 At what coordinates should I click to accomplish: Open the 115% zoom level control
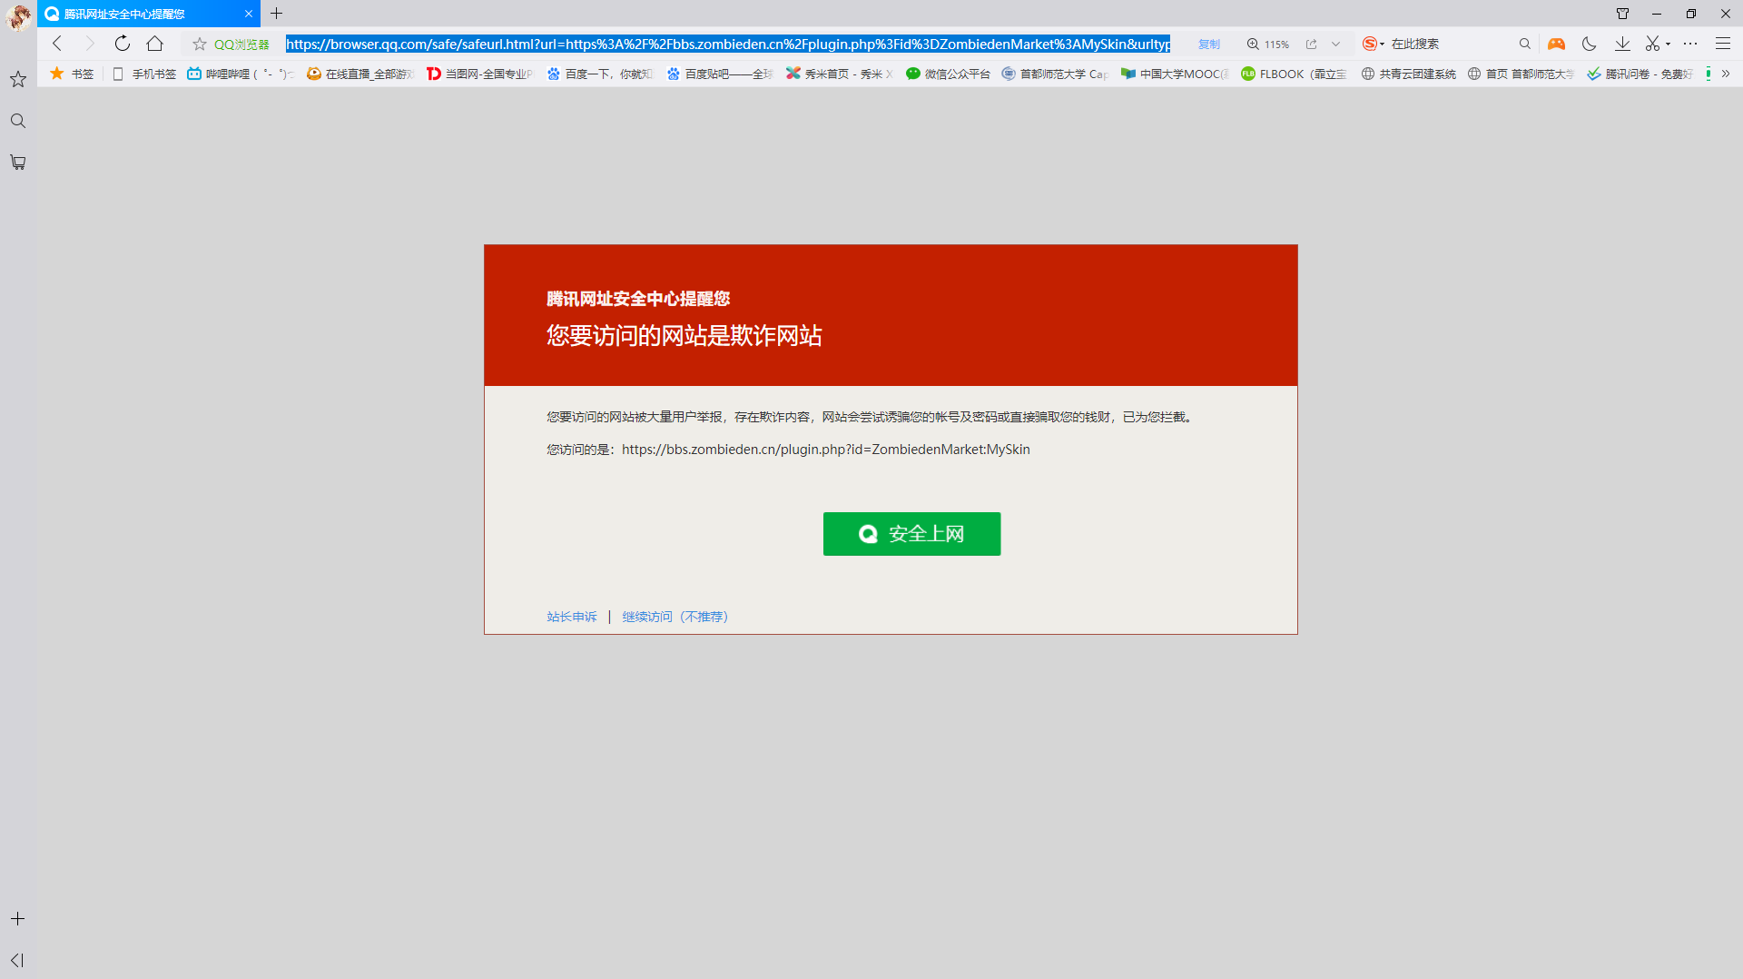pos(1267,44)
